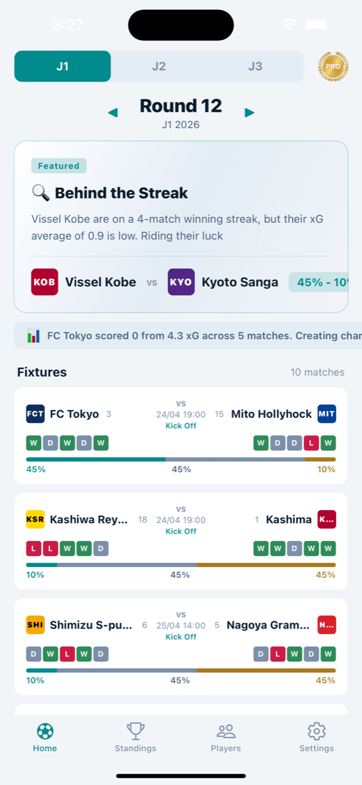Click the Vissel Kobe KOB team logo

tap(44, 281)
